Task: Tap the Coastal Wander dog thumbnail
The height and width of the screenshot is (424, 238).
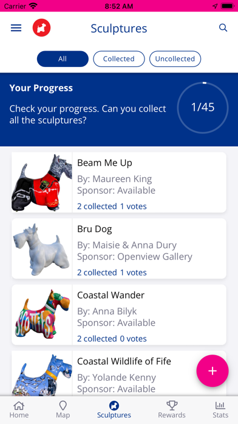Action: click(42, 314)
